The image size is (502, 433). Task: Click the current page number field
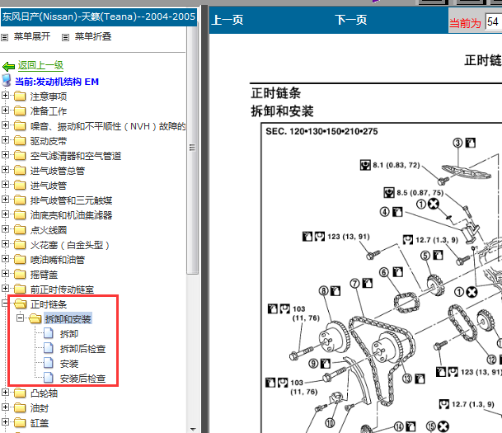494,21
